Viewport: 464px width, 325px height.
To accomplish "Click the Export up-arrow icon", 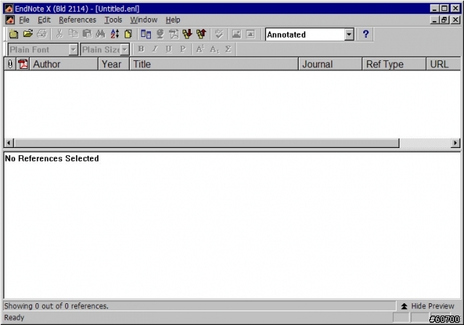I will click(x=202, y=34).
